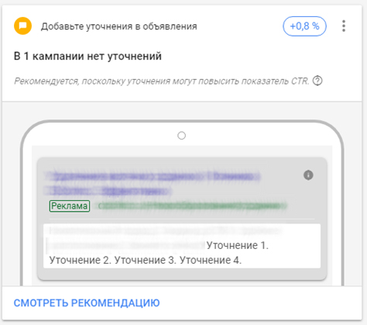Select Уточнение 1 text in preview
This screenshot has width=367, height=325.
238,245
